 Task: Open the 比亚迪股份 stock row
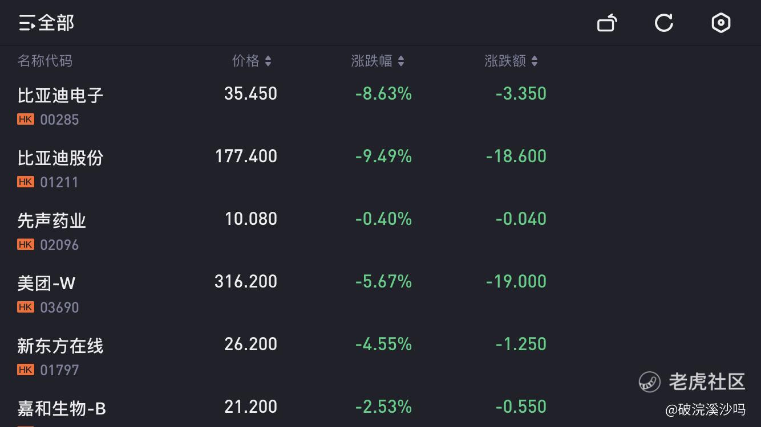(60, 158)
